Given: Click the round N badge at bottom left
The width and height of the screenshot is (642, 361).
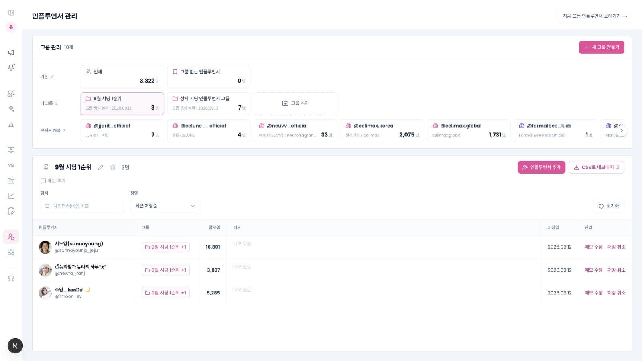Looking at the screenshot, I should [x=15, y=346].
